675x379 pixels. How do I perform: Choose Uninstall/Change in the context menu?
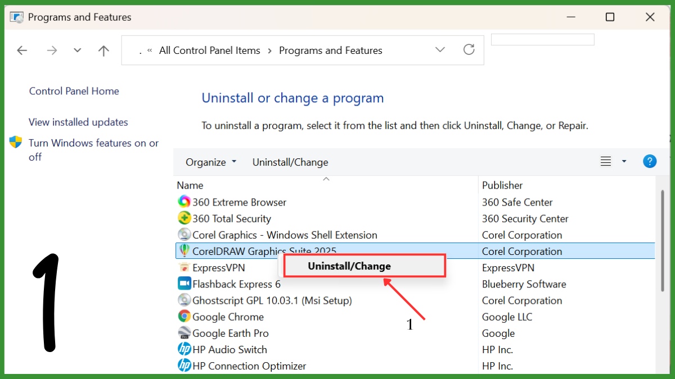364,266
